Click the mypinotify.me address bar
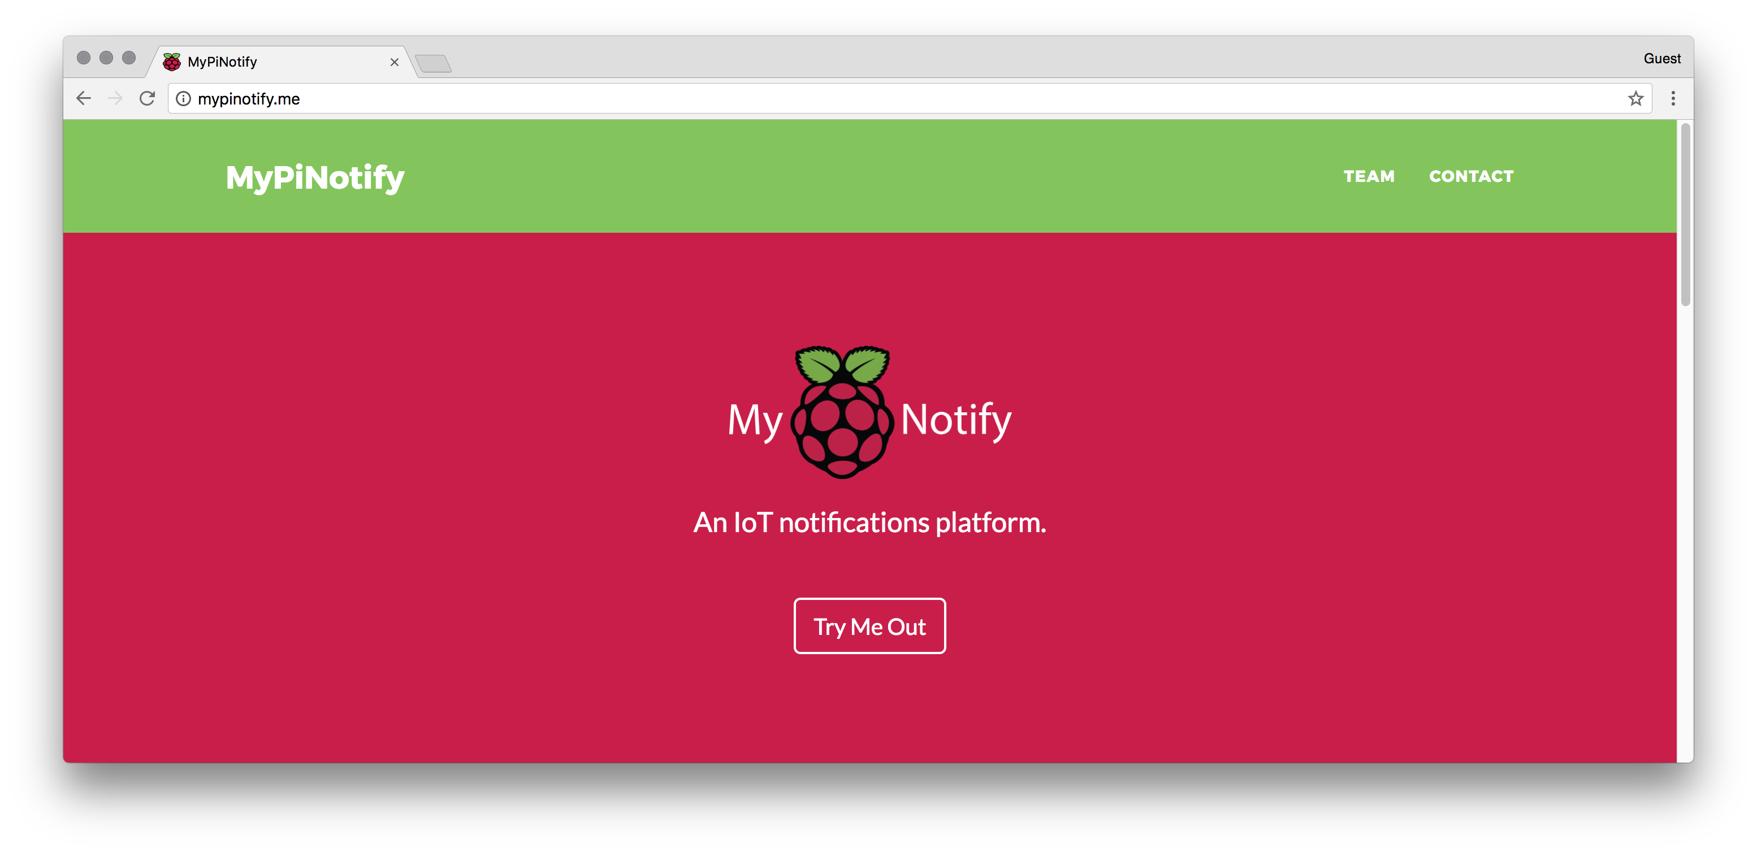Screen dimensions: 1757x853 (886, 99)
